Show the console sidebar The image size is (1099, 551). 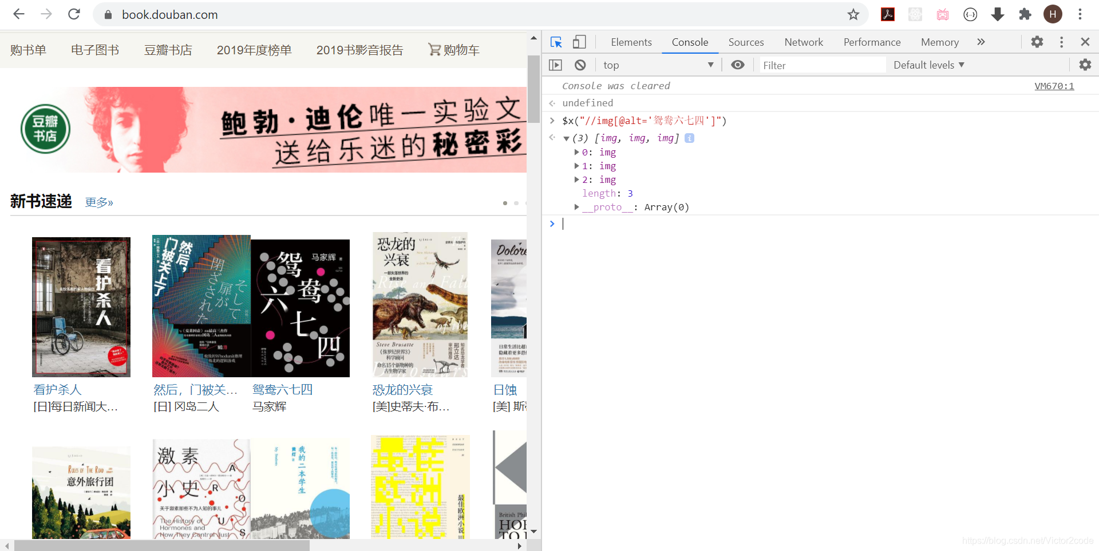(555, 65)
